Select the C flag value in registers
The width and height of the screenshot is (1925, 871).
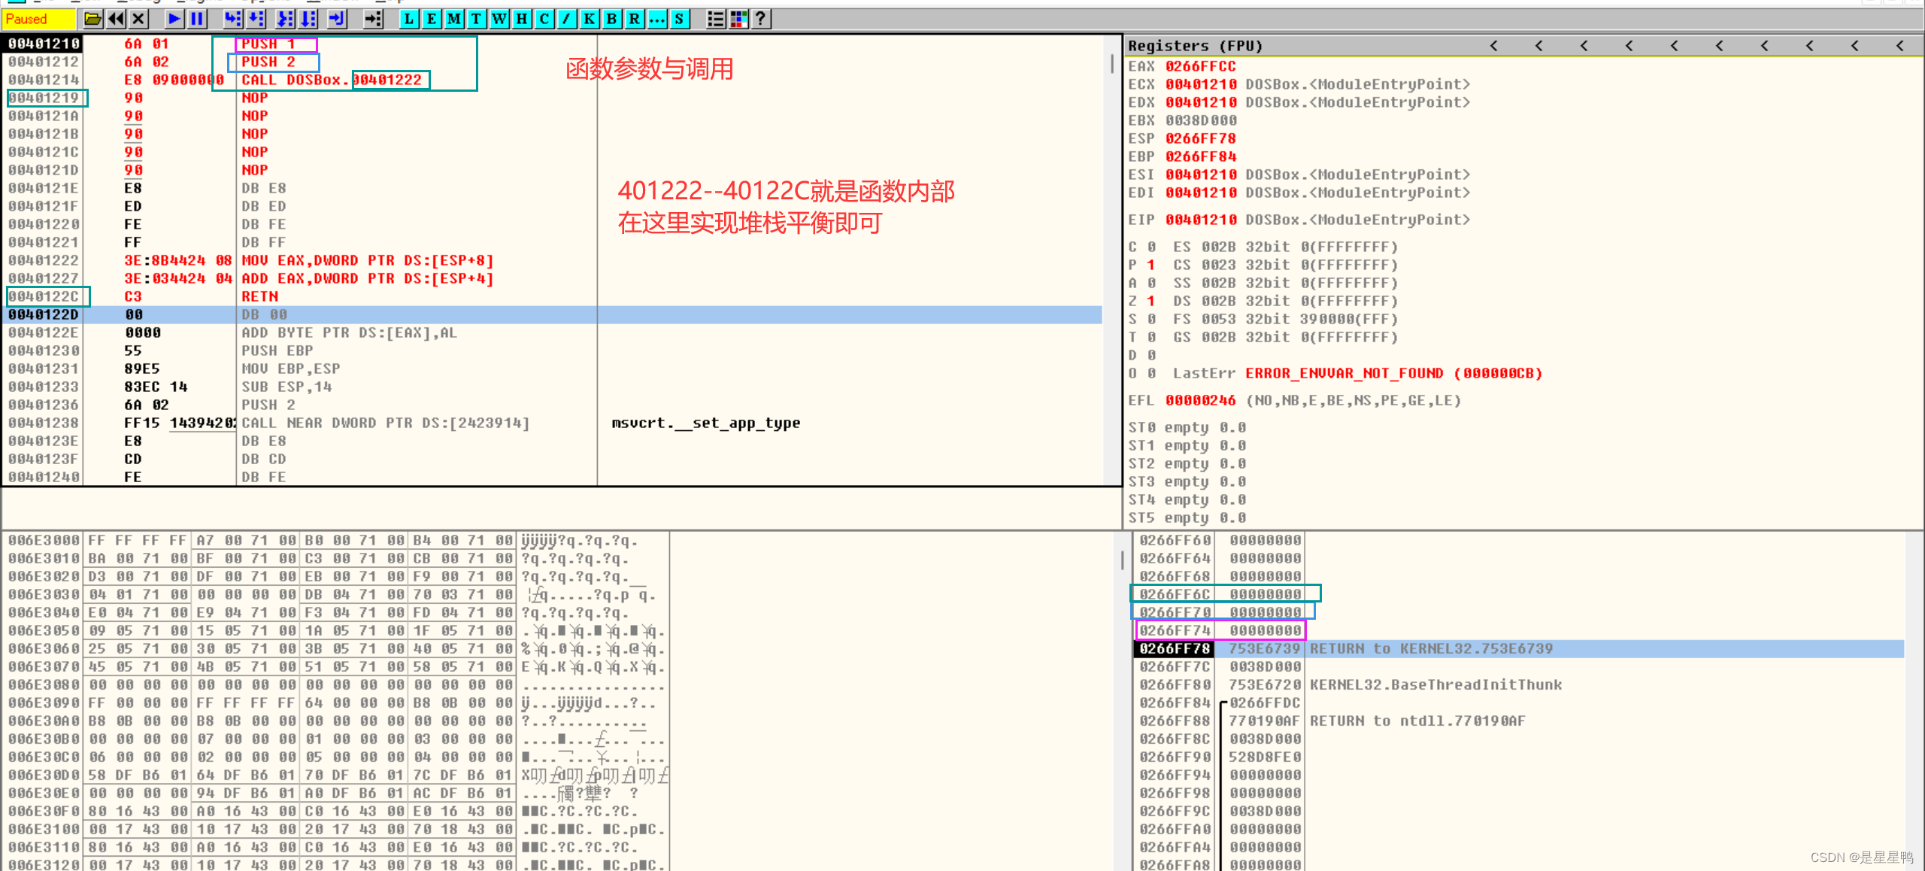(1150, 247)
